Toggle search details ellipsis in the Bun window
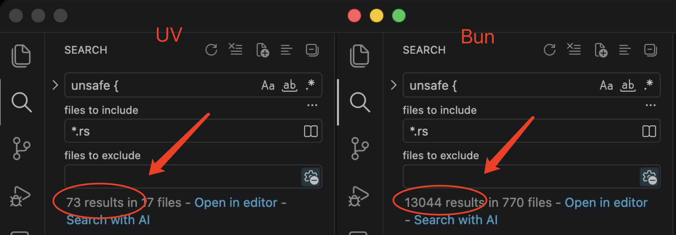Screen dimensions: 676x235 pos(651,105)
